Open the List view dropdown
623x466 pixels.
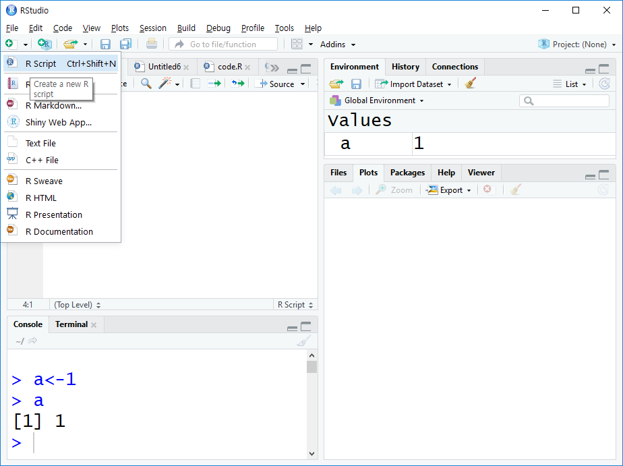pyautogui.click(x=570, y=84)
